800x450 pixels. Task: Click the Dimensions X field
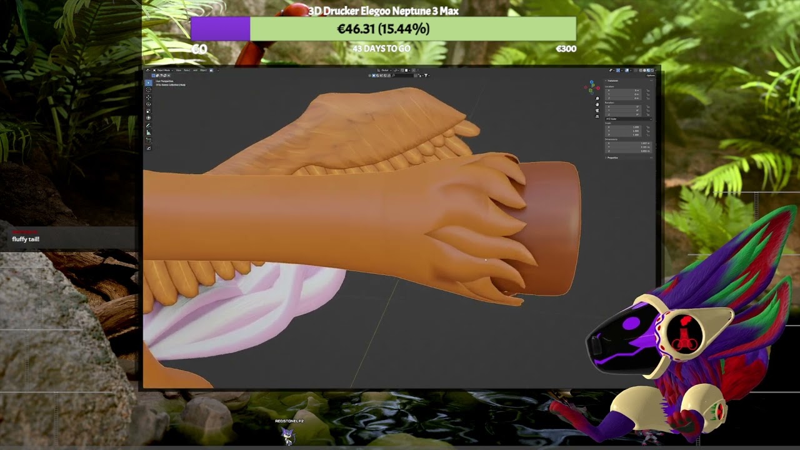tap(628, 143)
